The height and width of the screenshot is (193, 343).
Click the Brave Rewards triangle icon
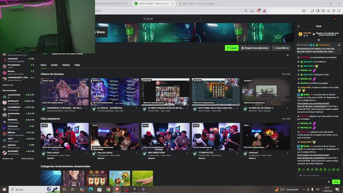click(264, 11)
